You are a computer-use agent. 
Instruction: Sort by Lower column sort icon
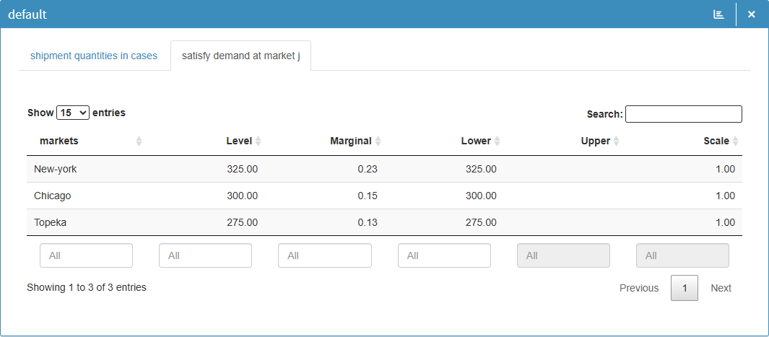click(497, 141)
